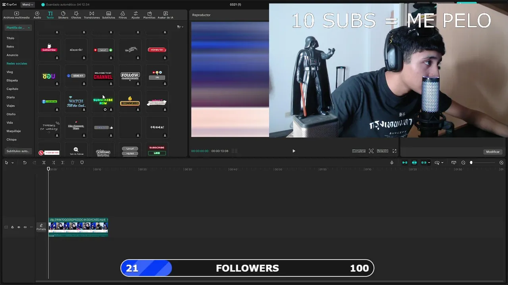This screenshot has height=285, width=508.
Task: Select the Capítulo category
Action: click(12, 89)
